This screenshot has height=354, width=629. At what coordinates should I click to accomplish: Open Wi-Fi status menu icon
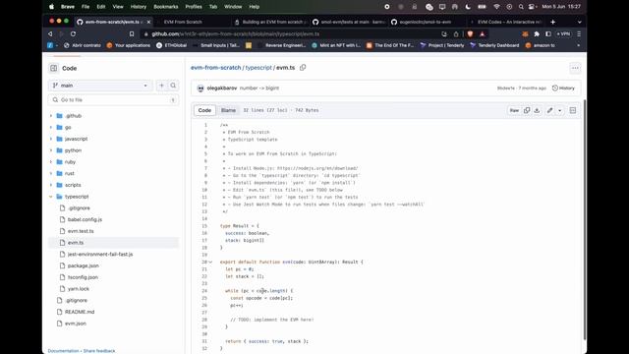point(496,7)
